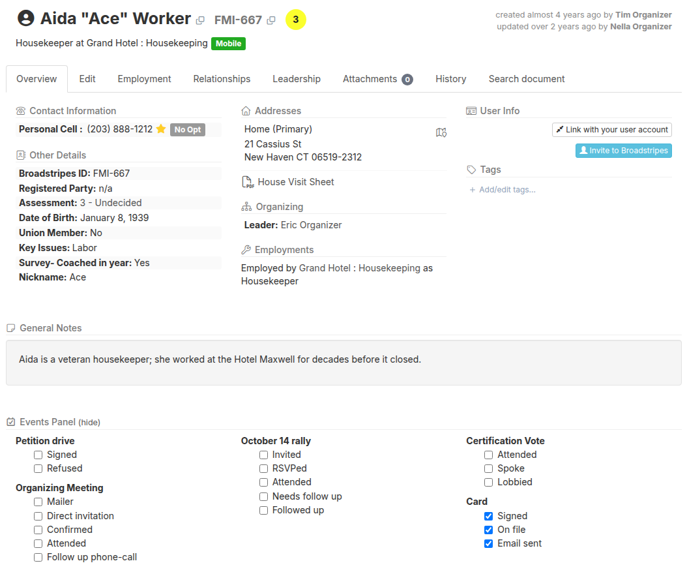Click the tag icon next to Tags

point(471,170)
